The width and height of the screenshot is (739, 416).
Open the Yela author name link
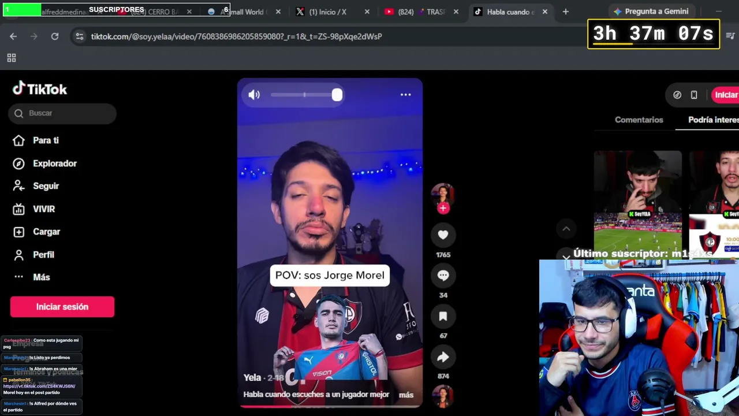pyautogui.click(x=252, y=377)
